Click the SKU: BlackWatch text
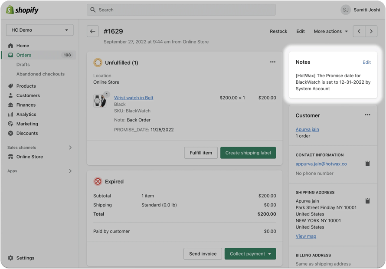 [132, 111]
